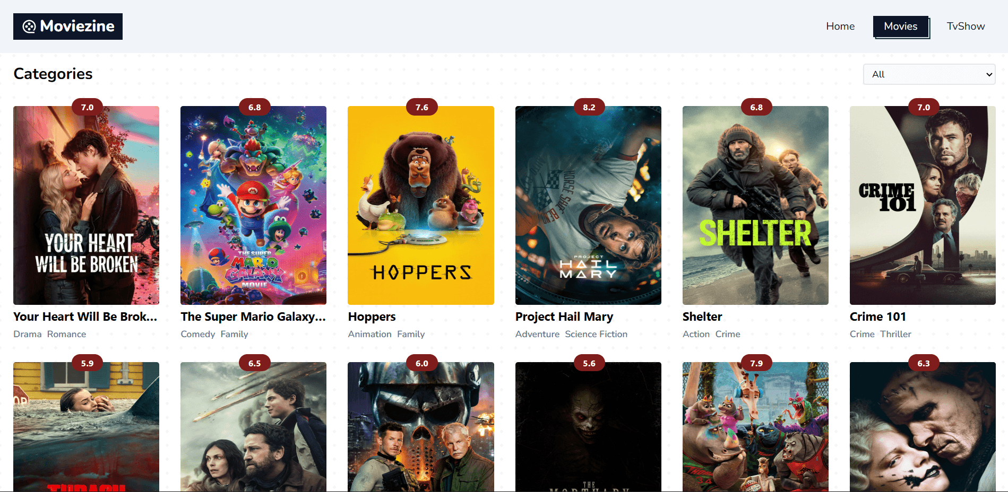Click the Project Hail Mary title
Screen dimensions: 1008x492
point(564,317)
